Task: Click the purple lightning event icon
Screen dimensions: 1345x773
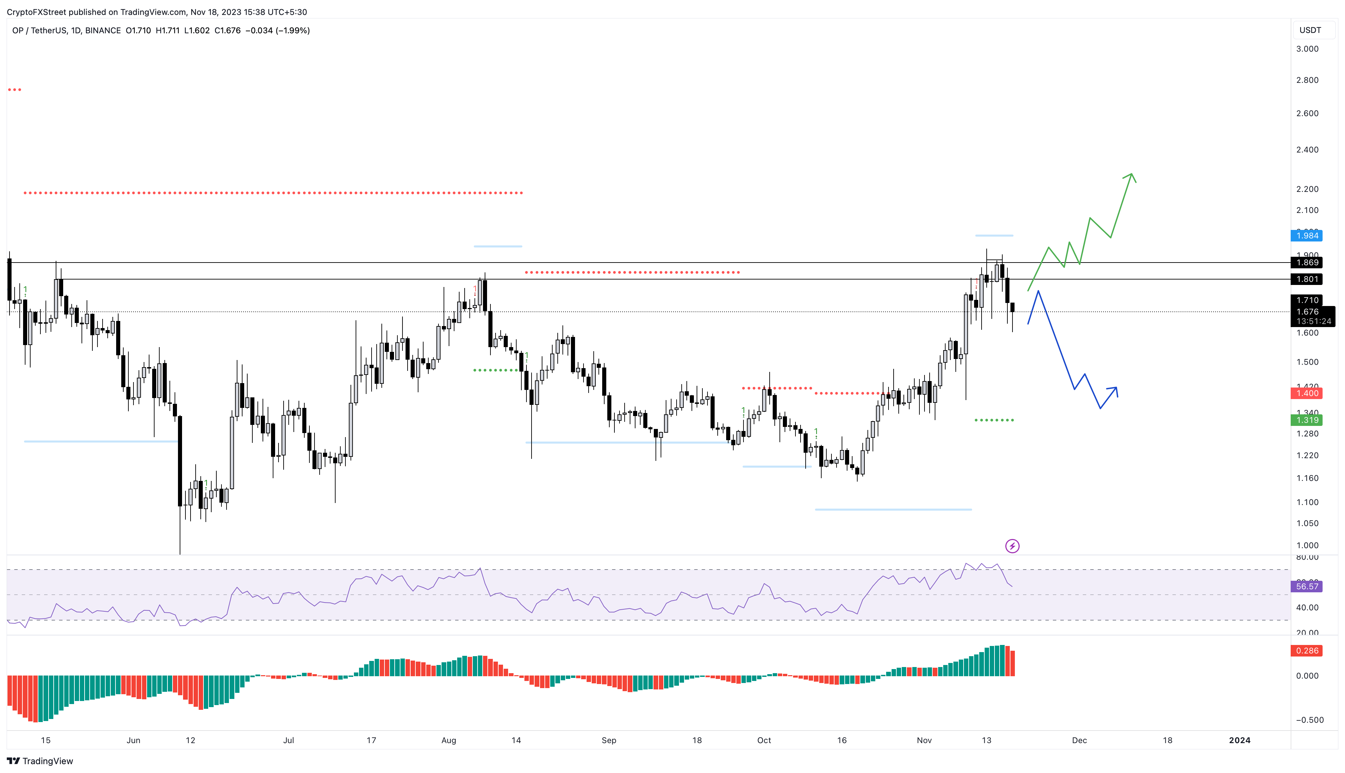Action: pyautogui.click(x=1012, y=546)
